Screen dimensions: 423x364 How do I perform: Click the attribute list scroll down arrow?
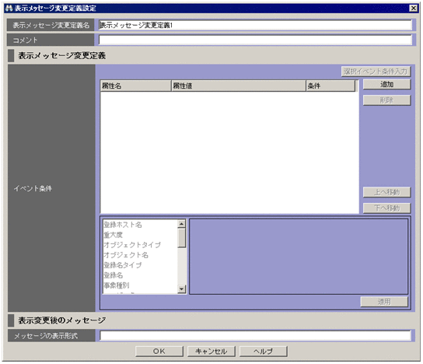181,289
